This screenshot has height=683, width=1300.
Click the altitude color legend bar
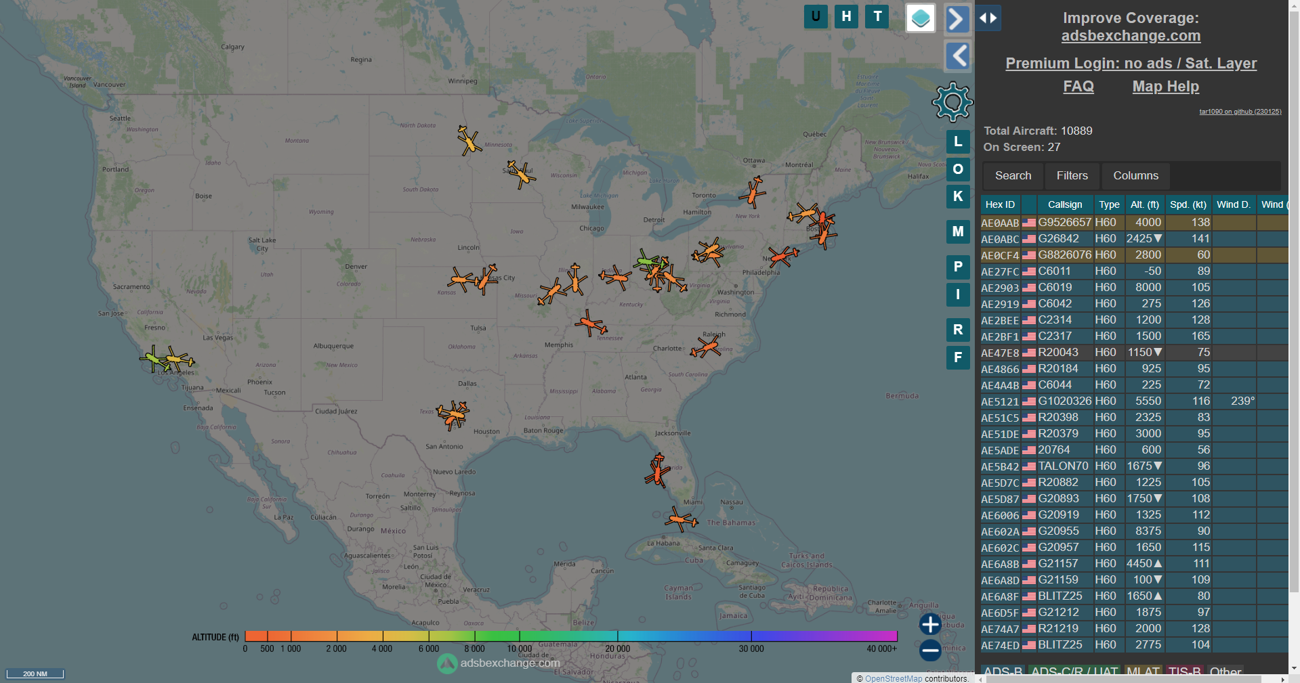point(570,636)
